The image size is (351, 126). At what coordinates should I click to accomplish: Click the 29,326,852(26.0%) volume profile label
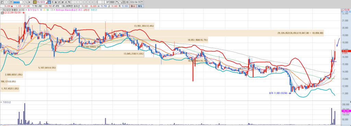coord(300,33)
